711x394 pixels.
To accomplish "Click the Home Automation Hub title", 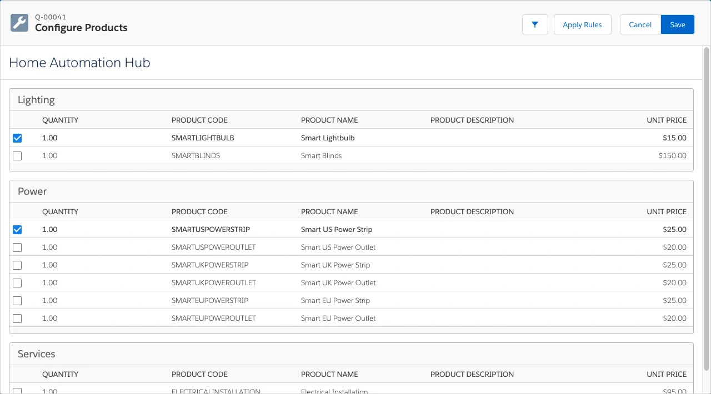I will (79, 63).
